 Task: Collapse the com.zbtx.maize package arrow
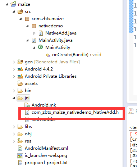point(21,19)
